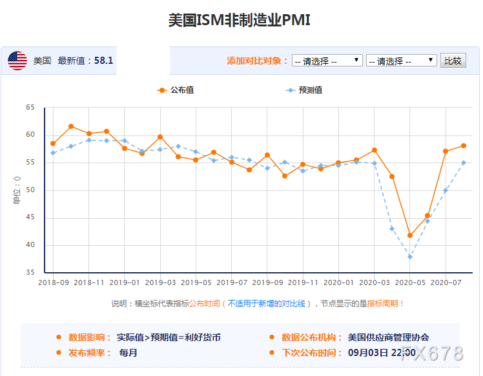
Task: Click the 美国ISM非制造业PMI title
Action: coord(240,20)
